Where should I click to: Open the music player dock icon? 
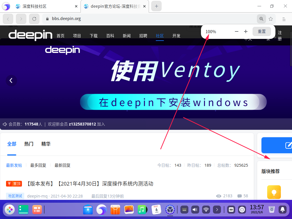tap(142, 210)
